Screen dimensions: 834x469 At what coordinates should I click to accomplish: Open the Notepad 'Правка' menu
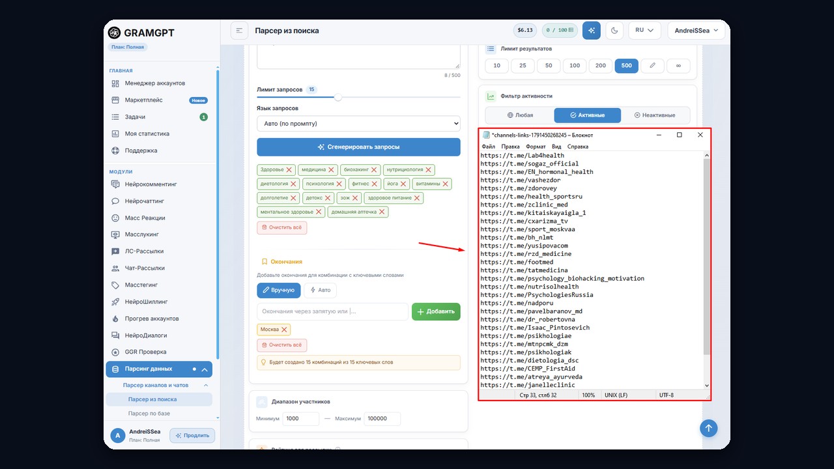point(510,147)
